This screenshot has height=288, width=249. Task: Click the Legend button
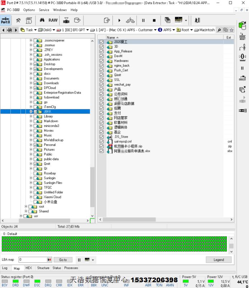coord(218,260)
